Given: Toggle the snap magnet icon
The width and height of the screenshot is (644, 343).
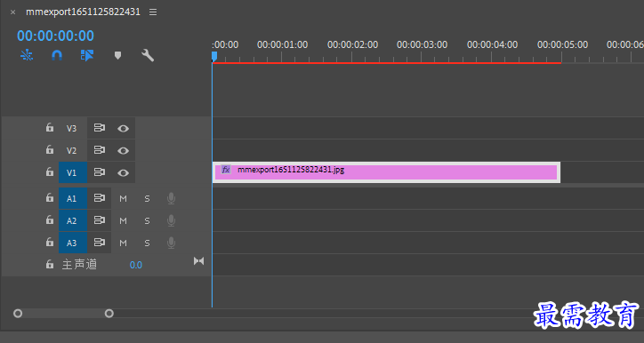Looking at the screenshot, I should point(57,55).
